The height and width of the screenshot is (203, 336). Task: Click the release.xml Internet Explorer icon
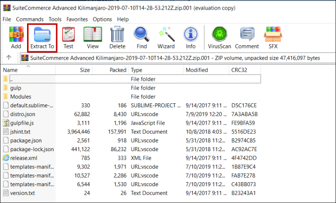(x=6, y=158)
